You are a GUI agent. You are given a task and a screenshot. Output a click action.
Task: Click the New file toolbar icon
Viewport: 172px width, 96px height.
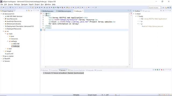click(2, 7)
